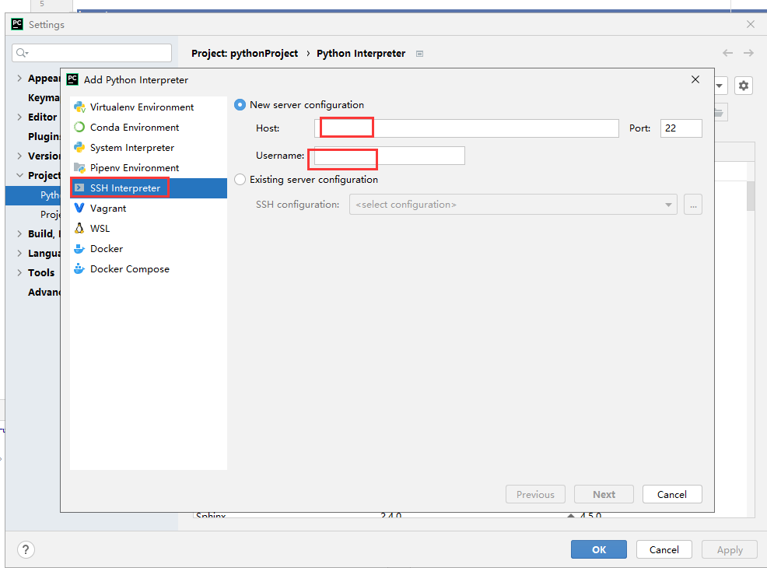Image resolution: width=767 pixels, height=568 pixels.
Task: Click the search magnifier icon in Settings
Action: pos(21,52)
